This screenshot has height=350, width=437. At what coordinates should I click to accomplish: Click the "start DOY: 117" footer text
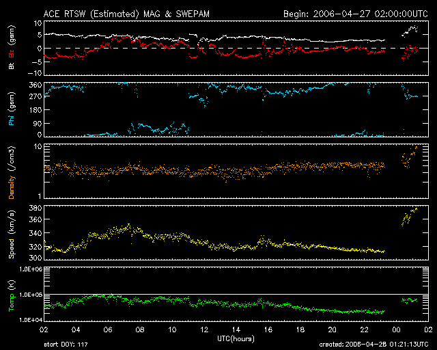[x=66, y=345]
